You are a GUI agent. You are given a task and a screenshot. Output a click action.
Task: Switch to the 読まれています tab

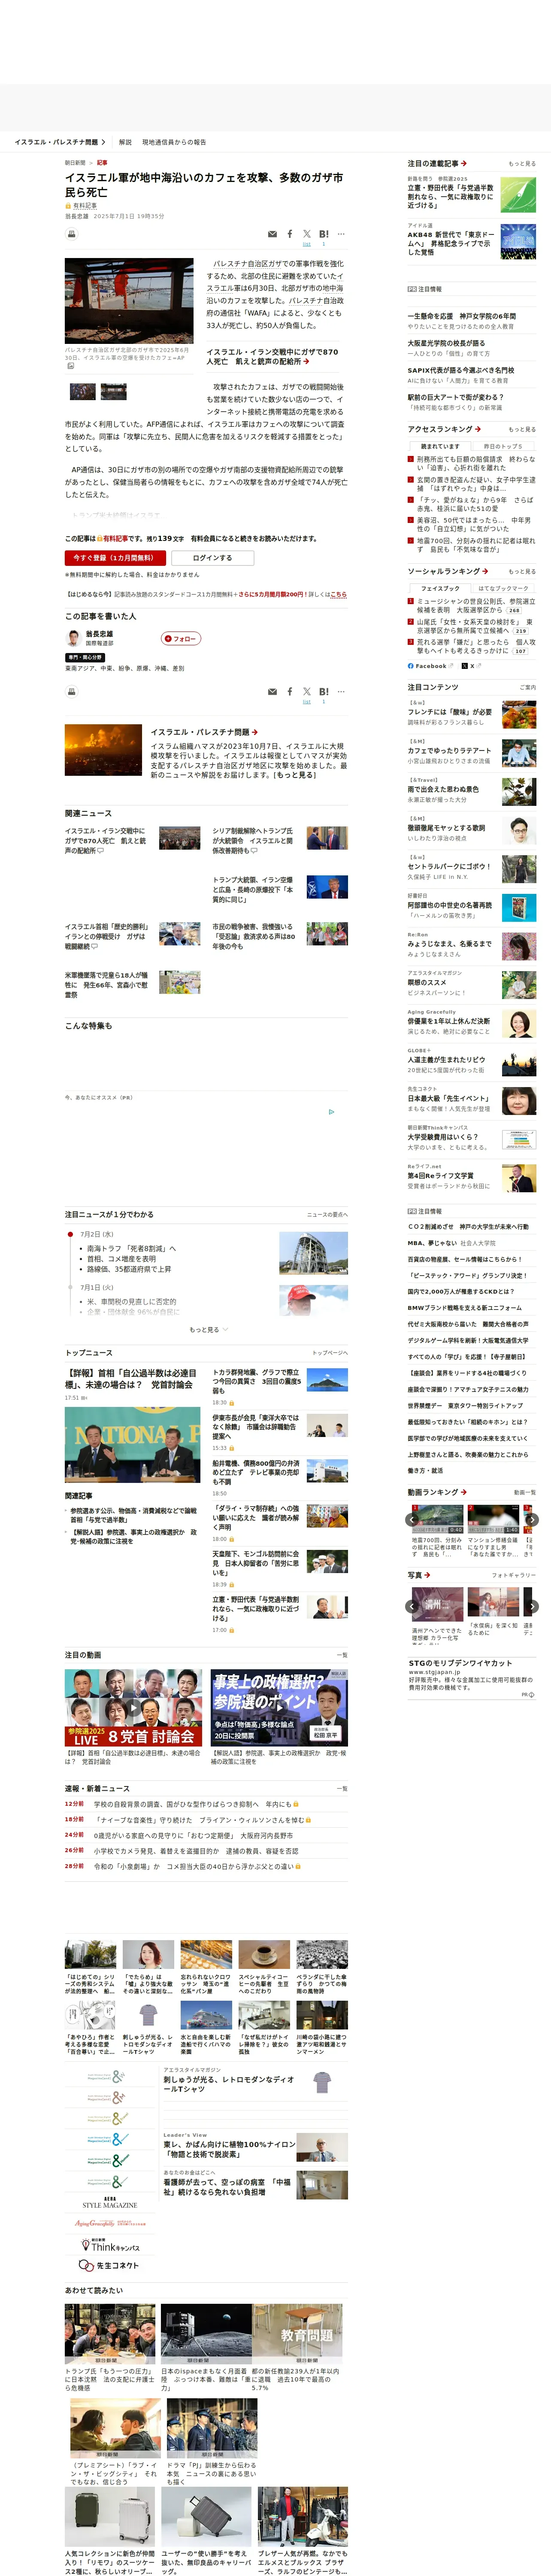tap(440, 447)
